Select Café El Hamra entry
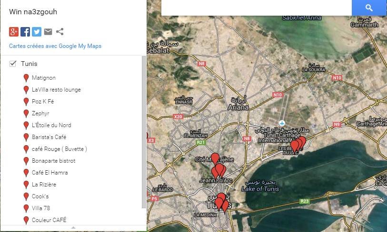 (x=50, y=173)
